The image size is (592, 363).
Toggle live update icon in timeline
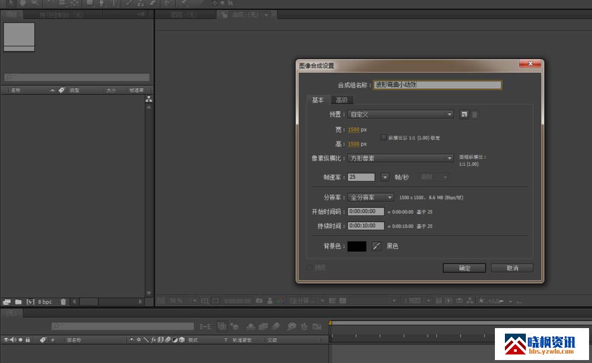tap(221, 326)
